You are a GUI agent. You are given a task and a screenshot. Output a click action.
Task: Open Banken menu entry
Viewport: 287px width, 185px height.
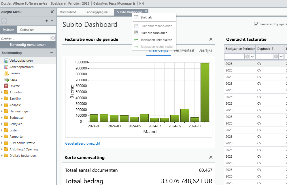pyautogui.click(x=15, y=73)
